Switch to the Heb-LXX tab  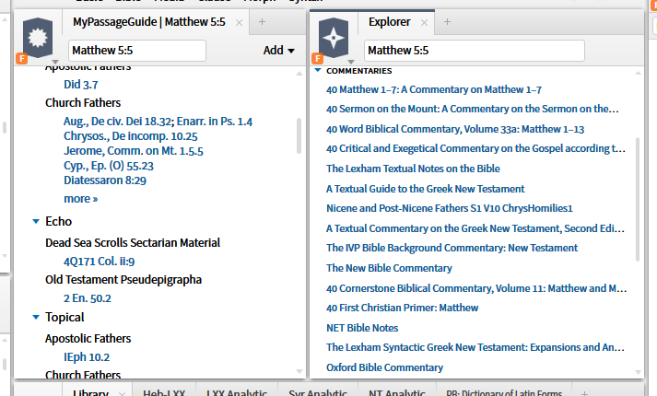164,392
